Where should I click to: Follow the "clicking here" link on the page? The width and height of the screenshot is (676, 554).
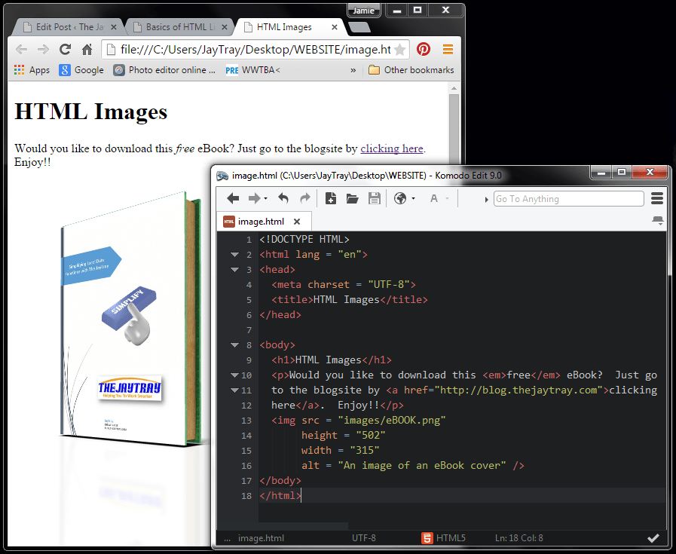[392, 149]
